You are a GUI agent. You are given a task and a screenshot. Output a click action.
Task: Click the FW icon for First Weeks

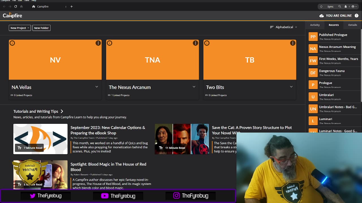(313, 61)
